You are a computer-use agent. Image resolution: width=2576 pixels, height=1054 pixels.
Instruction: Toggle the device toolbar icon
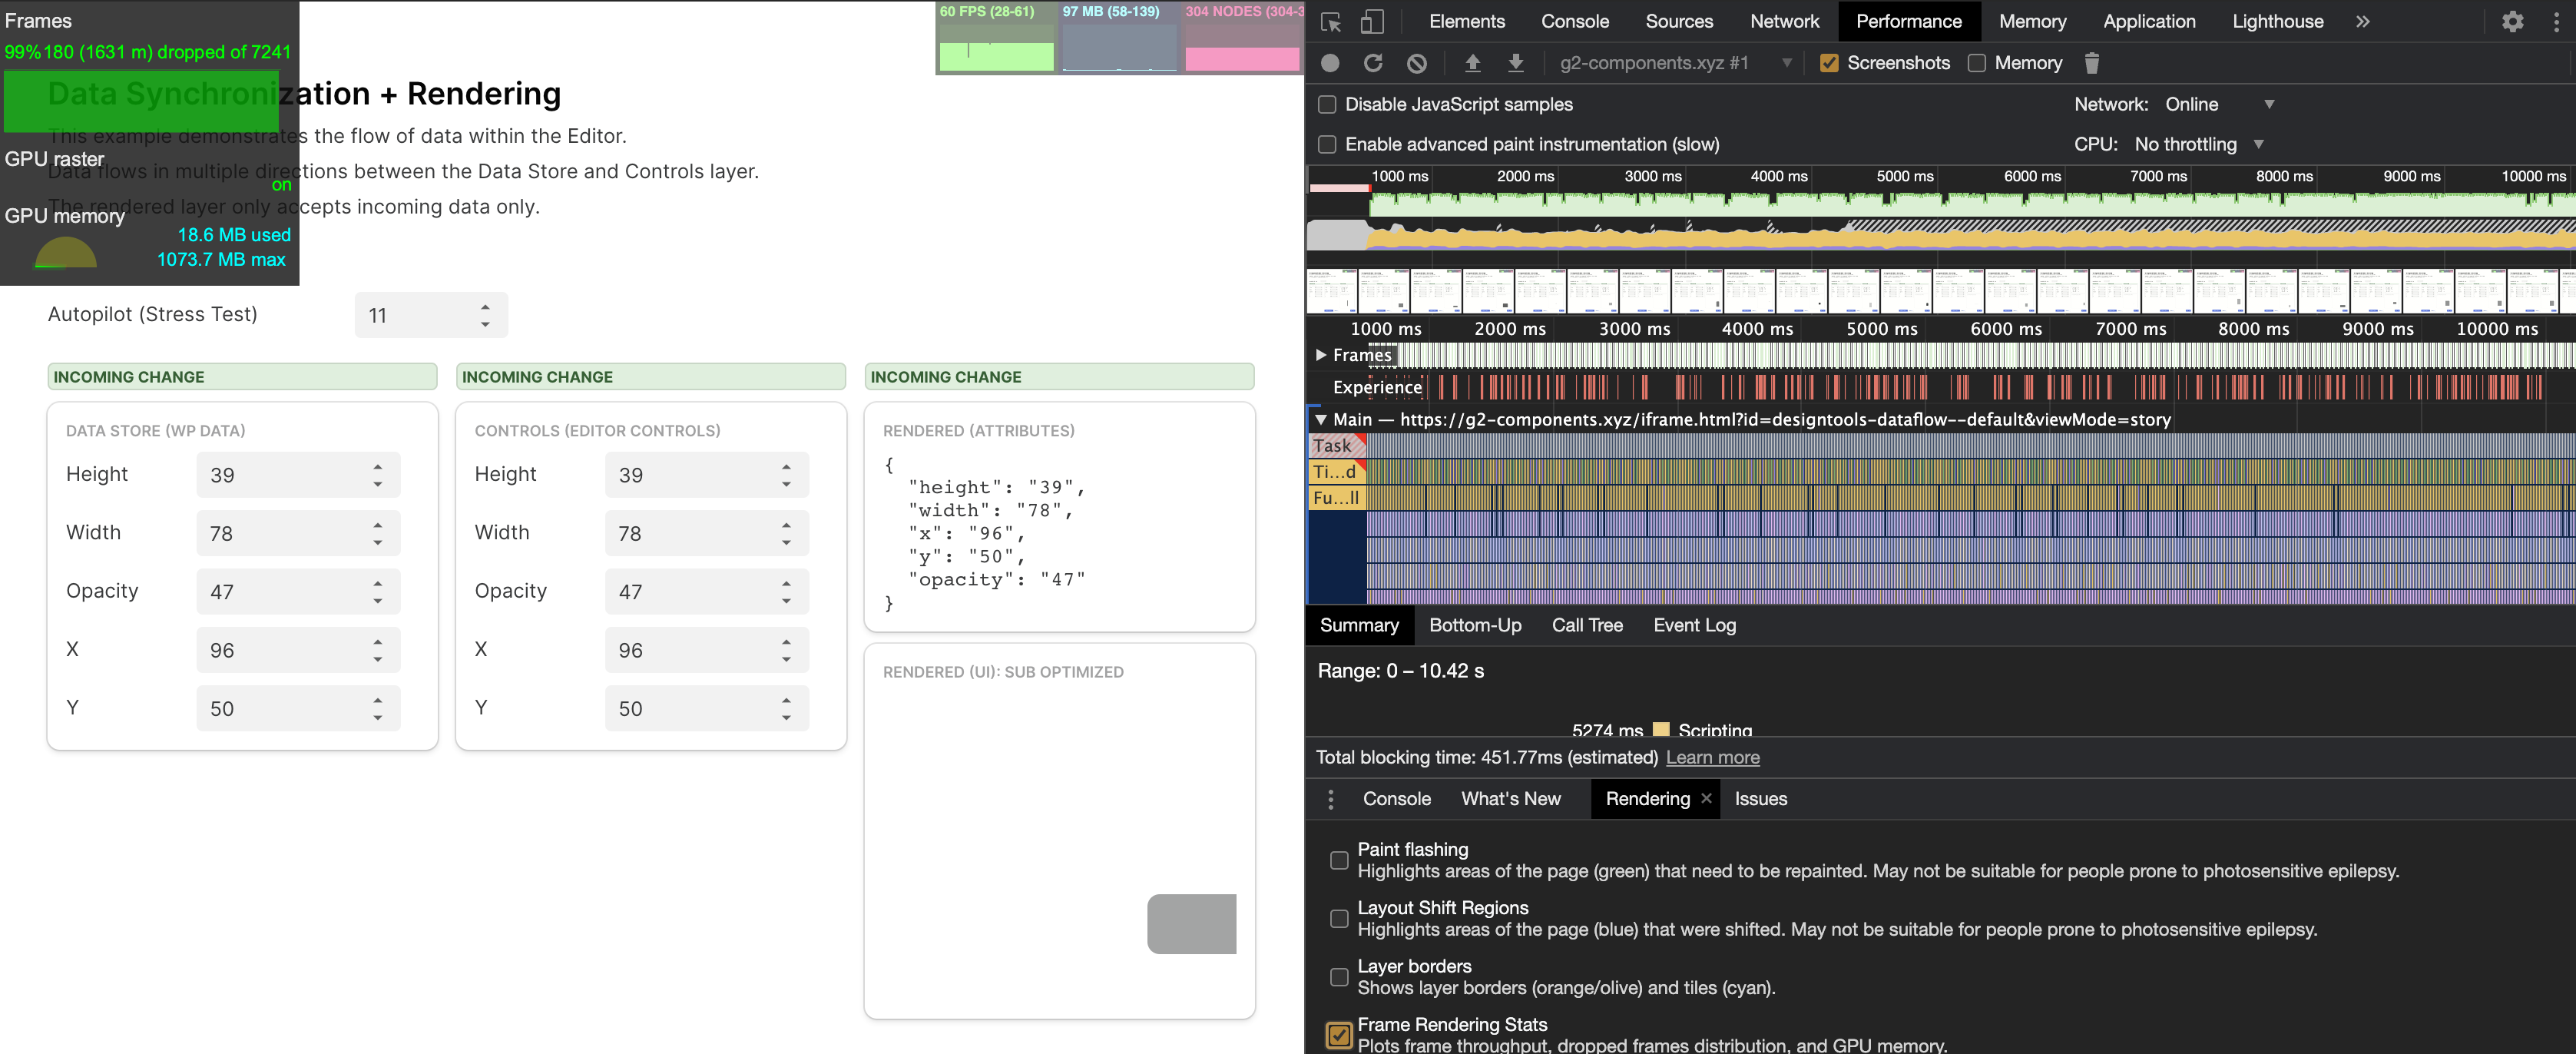pos(1372,21)
